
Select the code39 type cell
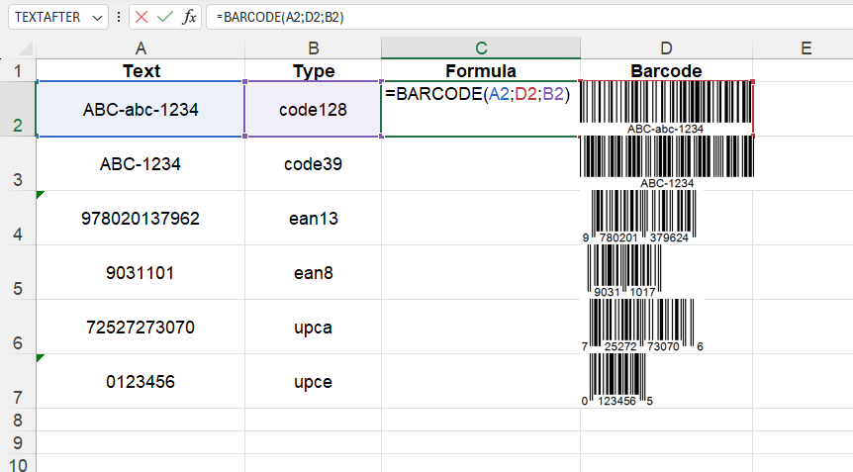coord(314,163)
